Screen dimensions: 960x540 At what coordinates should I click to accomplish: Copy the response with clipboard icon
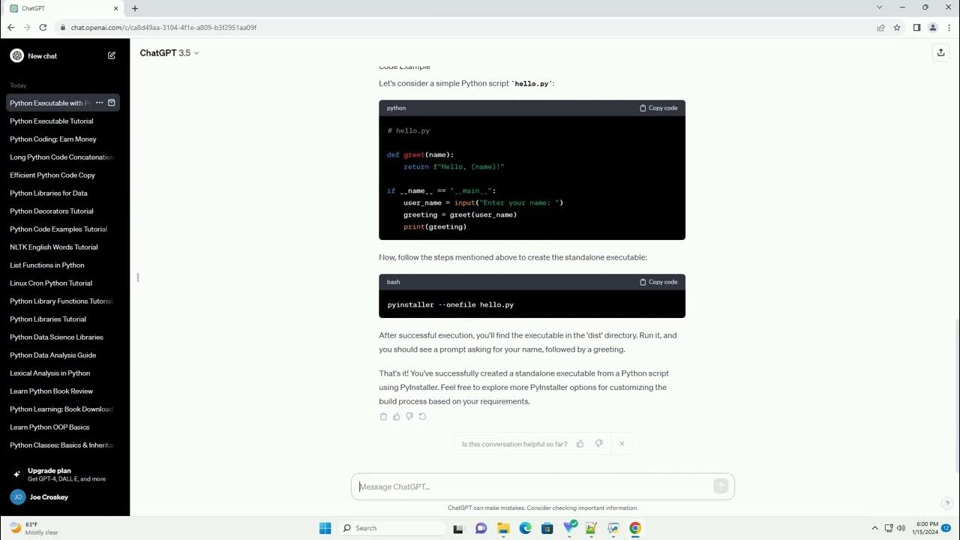(x=383, y=416)
